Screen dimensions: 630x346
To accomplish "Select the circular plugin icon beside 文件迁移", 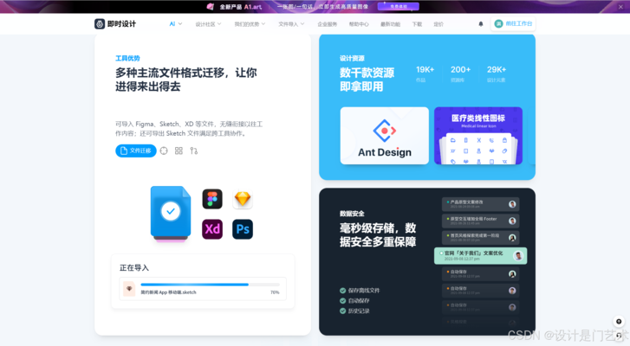I will (x=164, y=151).
